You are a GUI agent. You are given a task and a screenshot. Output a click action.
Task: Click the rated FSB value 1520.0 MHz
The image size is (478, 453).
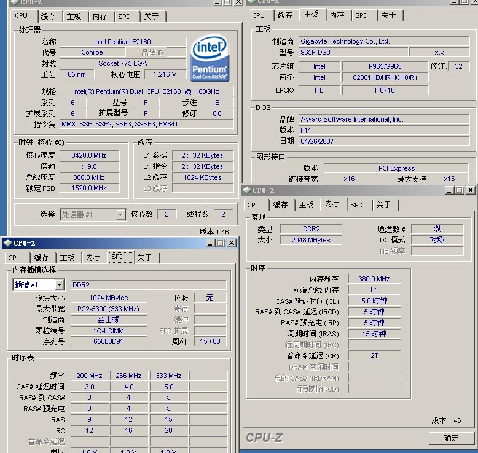point(89,188)
